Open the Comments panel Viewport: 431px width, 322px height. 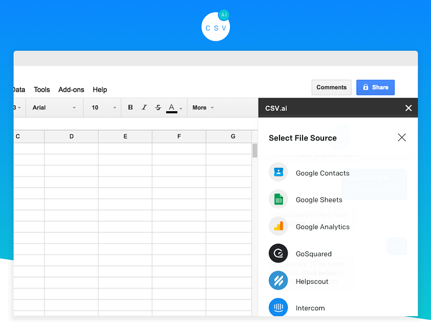[x=332, y=87]
